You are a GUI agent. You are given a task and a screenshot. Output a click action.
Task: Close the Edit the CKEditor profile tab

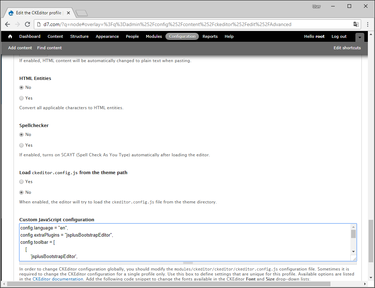point(68,13)
